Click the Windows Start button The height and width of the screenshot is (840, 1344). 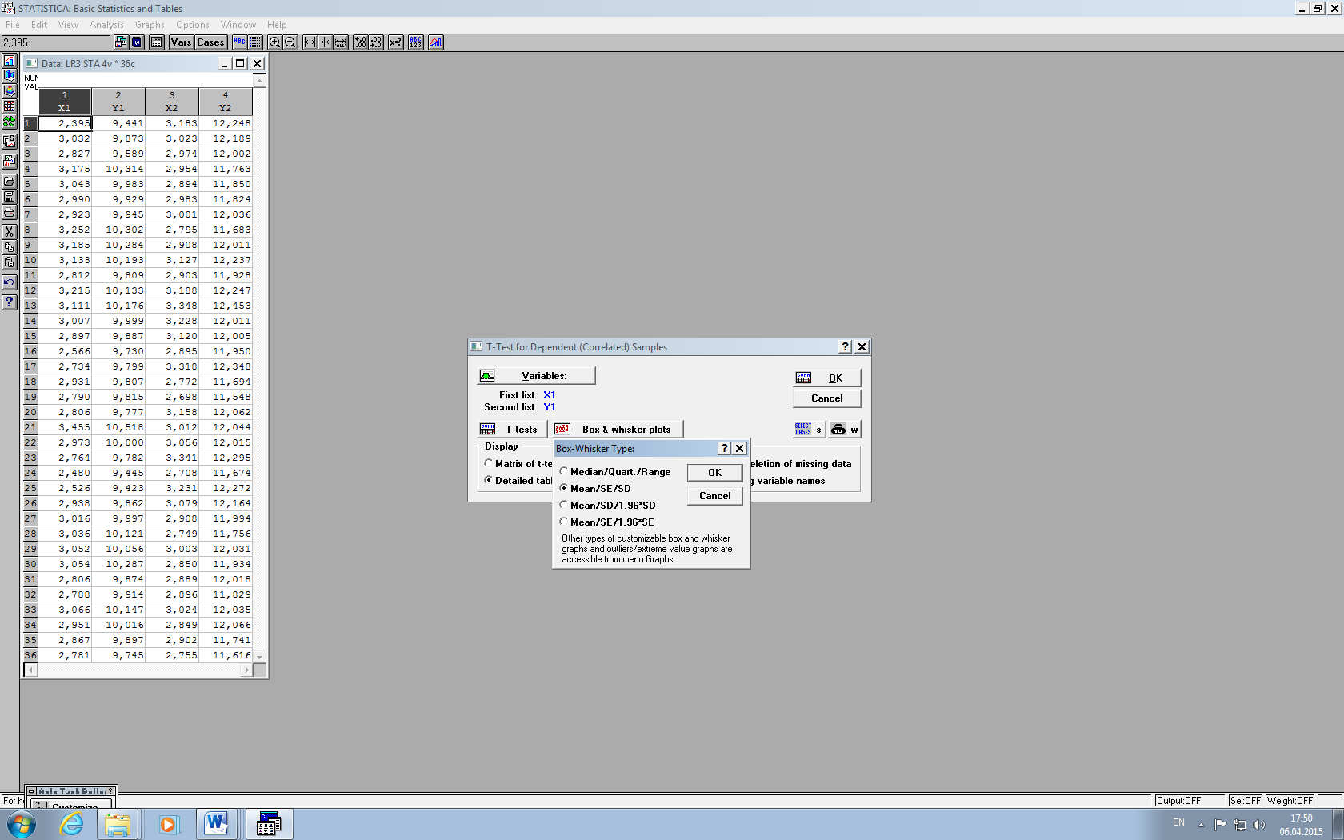[x=22, y=824]
